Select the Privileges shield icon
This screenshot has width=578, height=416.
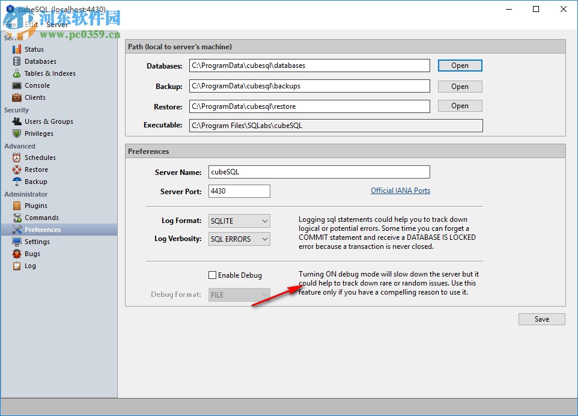pos(17,133)
